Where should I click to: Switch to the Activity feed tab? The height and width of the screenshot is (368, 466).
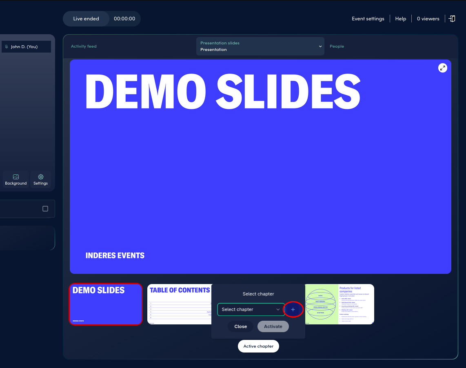84,46
